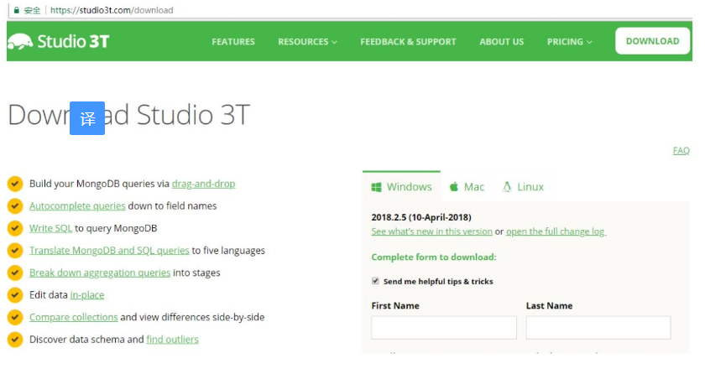Select the Windows download tab
The image size is (705, 369).
pos(401,186)
